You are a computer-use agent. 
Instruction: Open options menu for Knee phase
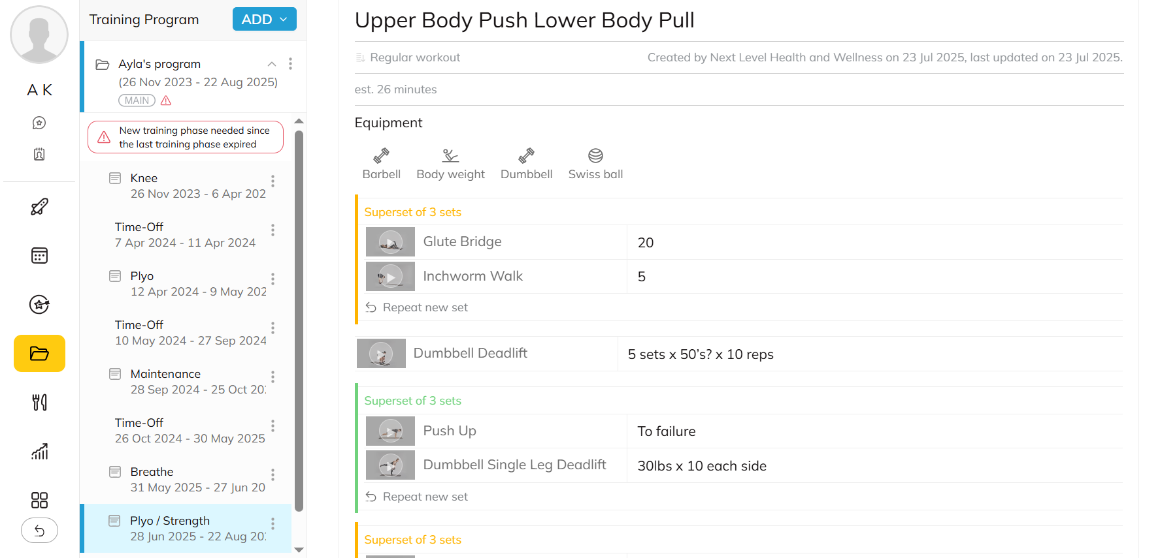(x=273, y=181)
